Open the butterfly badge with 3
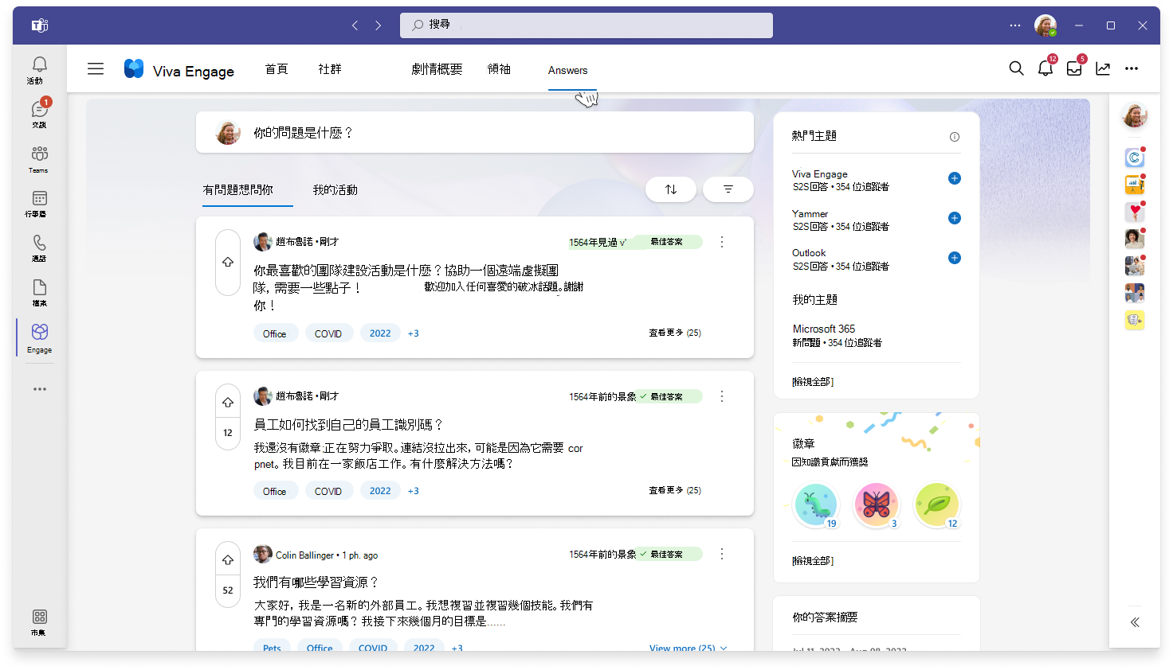1173x670 pixels. 877,504
